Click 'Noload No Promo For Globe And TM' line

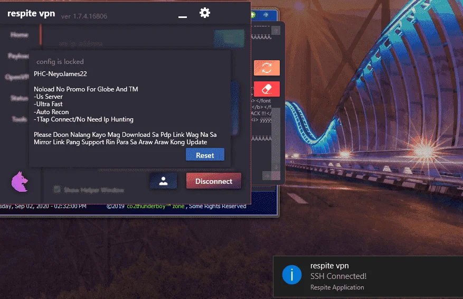[x=86, y=89]
